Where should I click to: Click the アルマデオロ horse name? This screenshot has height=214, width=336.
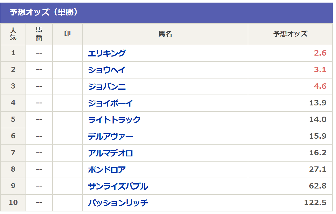click(110, 153)
